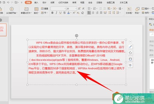154x104 pixels.
Task: Open the 设计 Design tab
Action: pyautogui.click(x=44, y=3)
